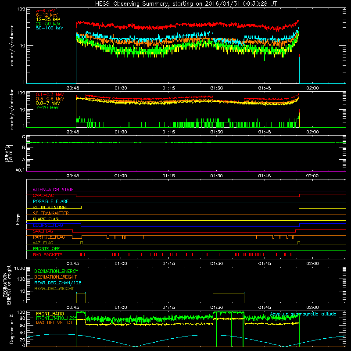Click the 1000 tick label on decimation panel
The image size is (351, 351).
click(20, 268)
